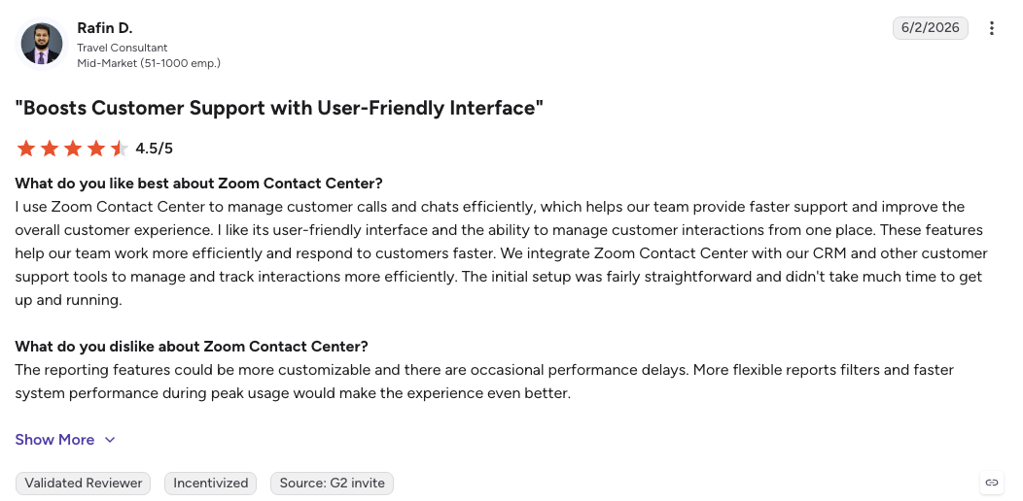Select the Validated Reviewer badge
This screenshot has width=1023, height=501.
(83, 484)
